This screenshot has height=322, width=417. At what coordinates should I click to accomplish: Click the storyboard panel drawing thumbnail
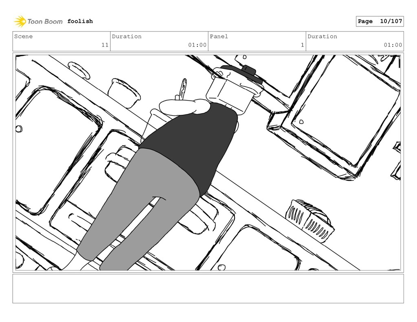point(208,163)
